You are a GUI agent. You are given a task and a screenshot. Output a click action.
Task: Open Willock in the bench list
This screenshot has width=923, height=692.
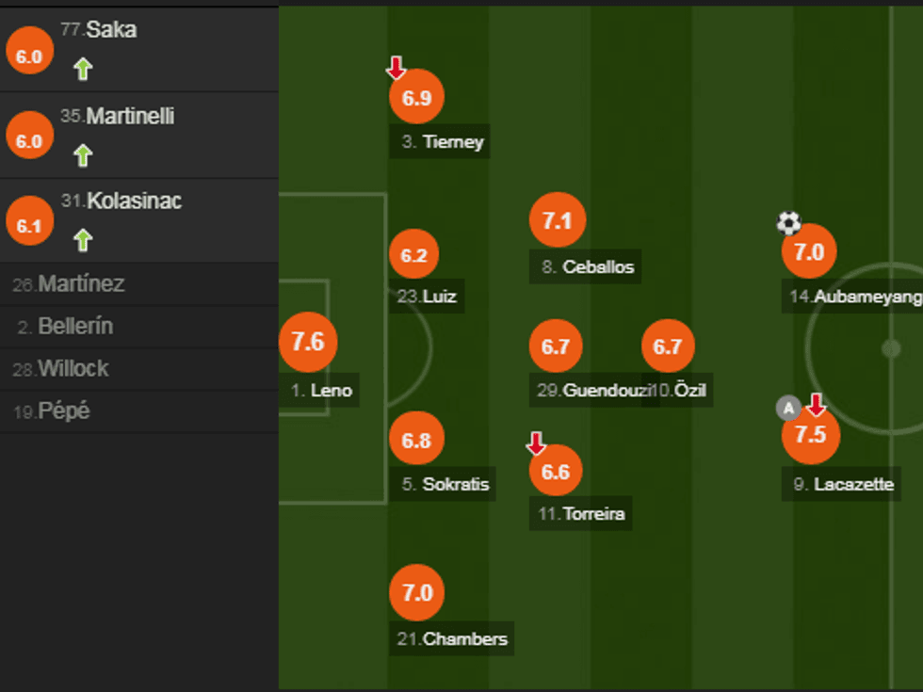point(73,369)
